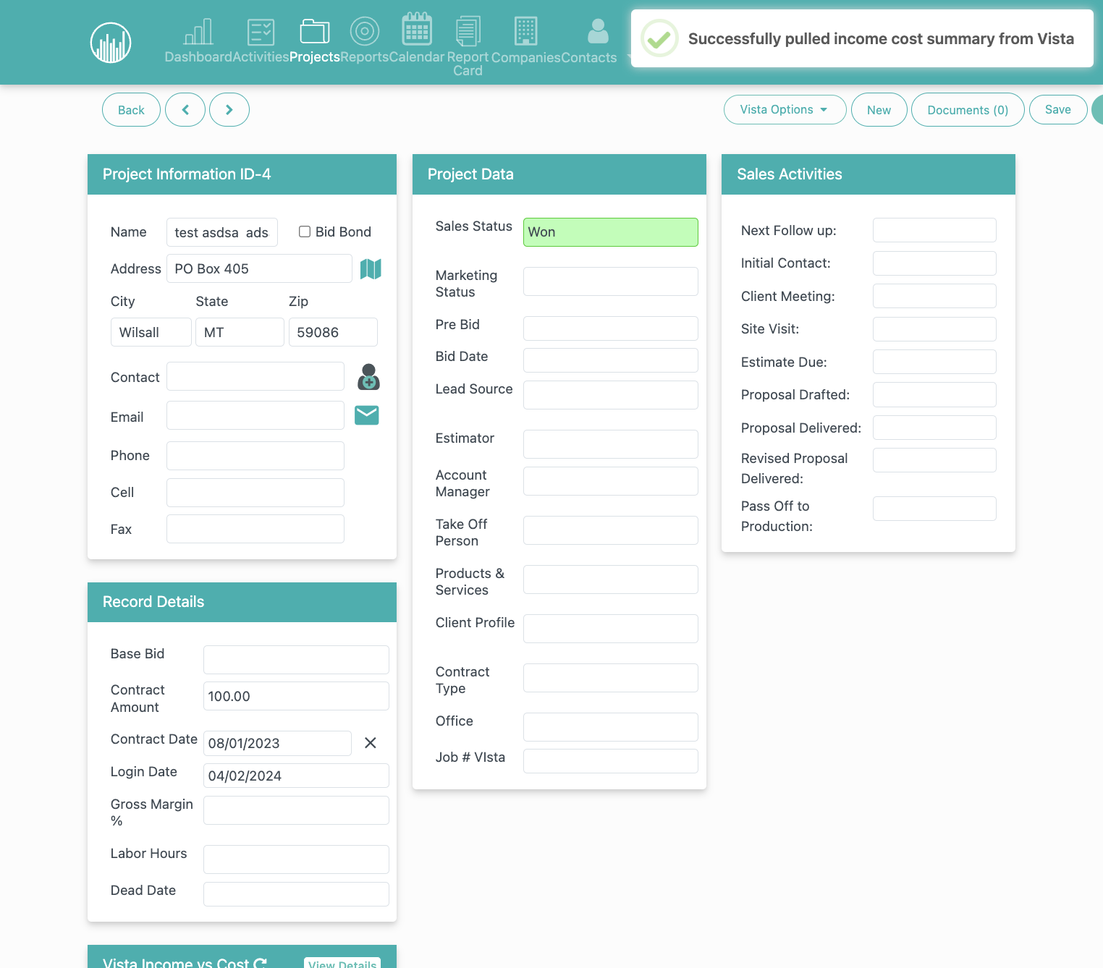
Task: Open the Marketing Status dropdown
Action: [x=611, y=281]
